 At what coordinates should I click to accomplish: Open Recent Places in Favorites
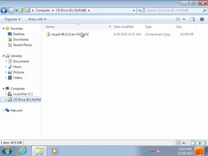click(23, 45)
